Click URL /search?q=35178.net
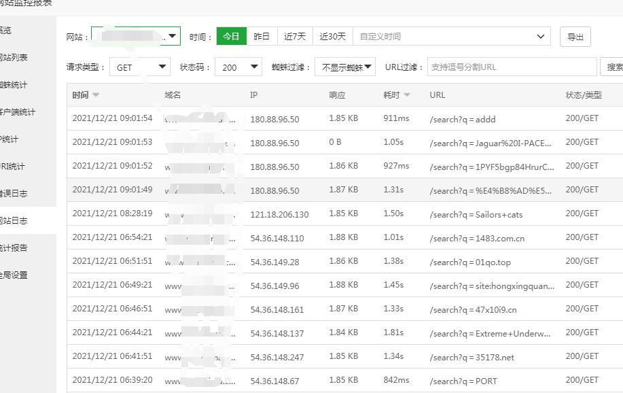Screen dimensions: 623x393 coord(471,358)
